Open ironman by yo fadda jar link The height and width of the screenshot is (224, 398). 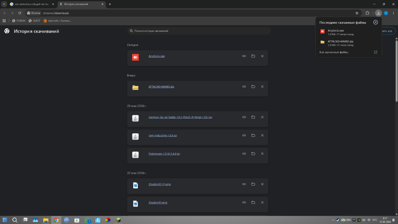click(180, 117)
